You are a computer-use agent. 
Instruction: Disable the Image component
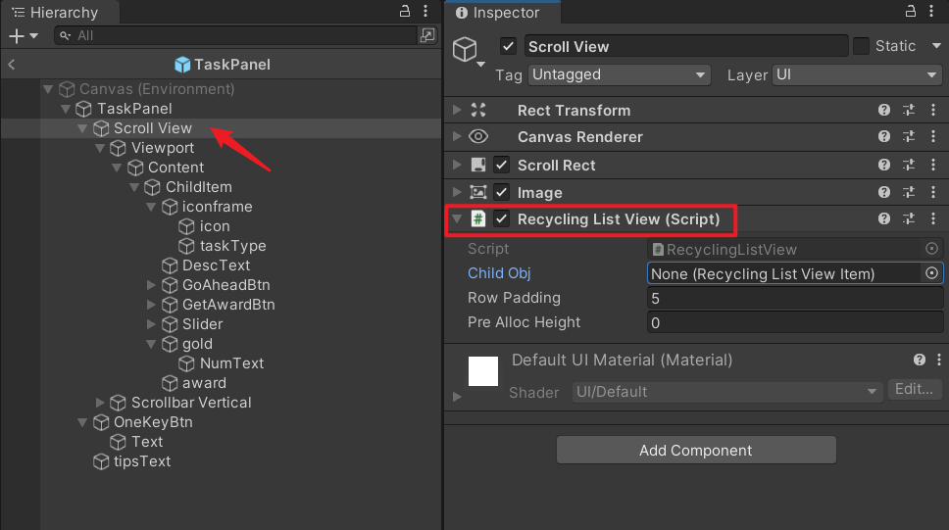coord(501,192)
